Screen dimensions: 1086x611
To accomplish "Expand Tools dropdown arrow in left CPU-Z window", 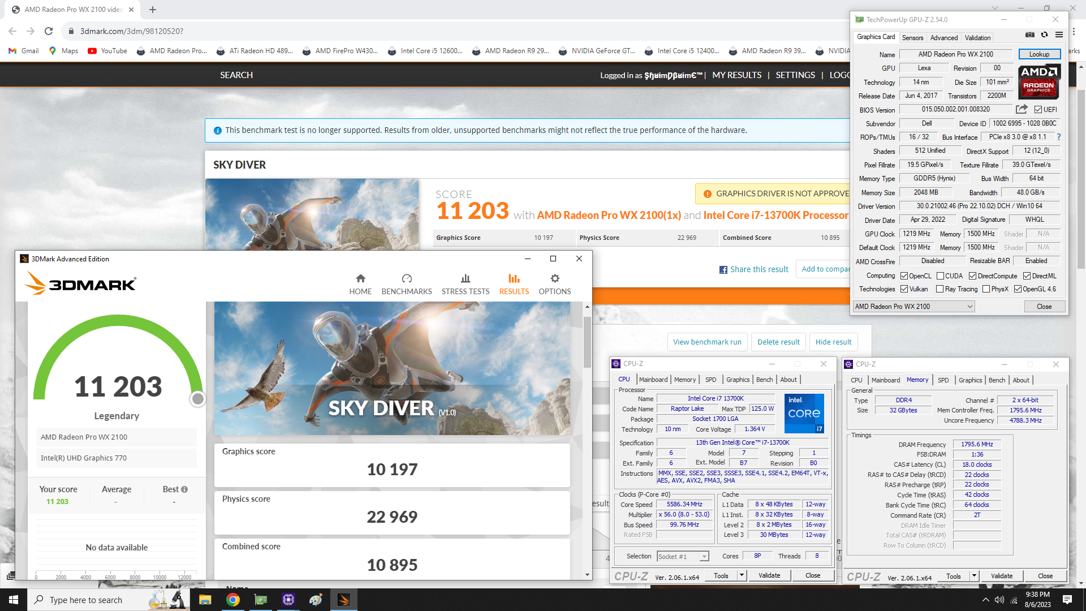I will point(742,575).
